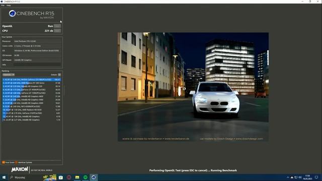Click the CPU Run button
The image size is (322, 181).
click(x=57, y=31)
